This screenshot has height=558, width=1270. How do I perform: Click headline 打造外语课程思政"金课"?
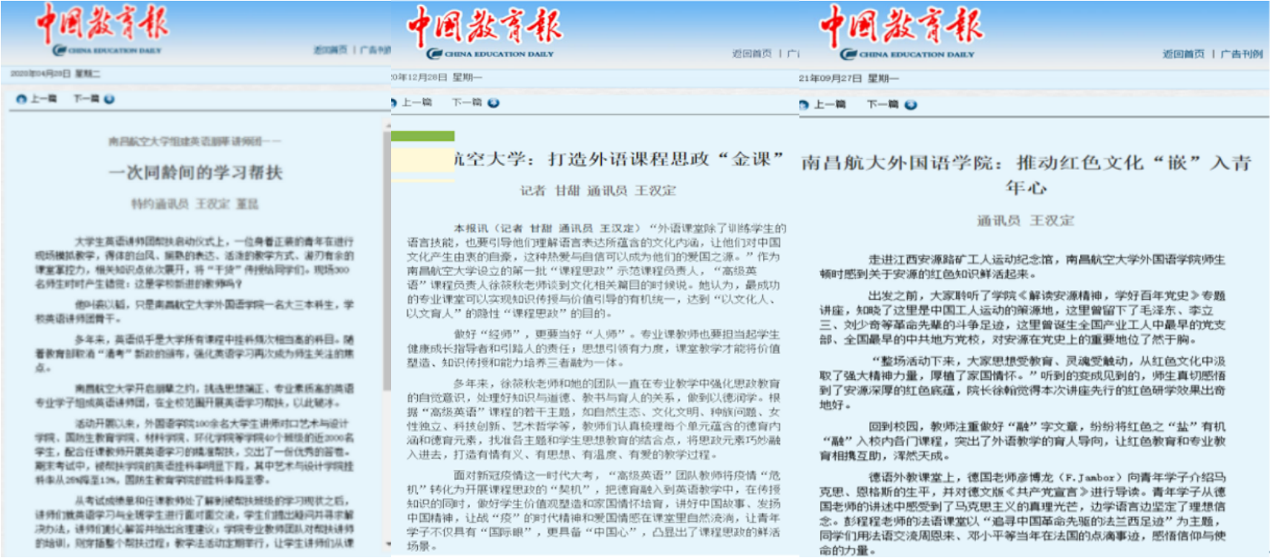coord(665,159)
